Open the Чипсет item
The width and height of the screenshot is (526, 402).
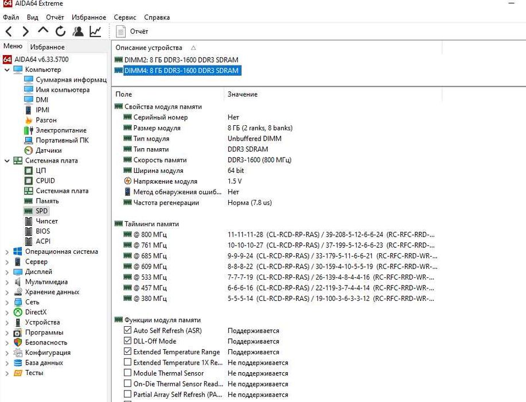(41, 221)
